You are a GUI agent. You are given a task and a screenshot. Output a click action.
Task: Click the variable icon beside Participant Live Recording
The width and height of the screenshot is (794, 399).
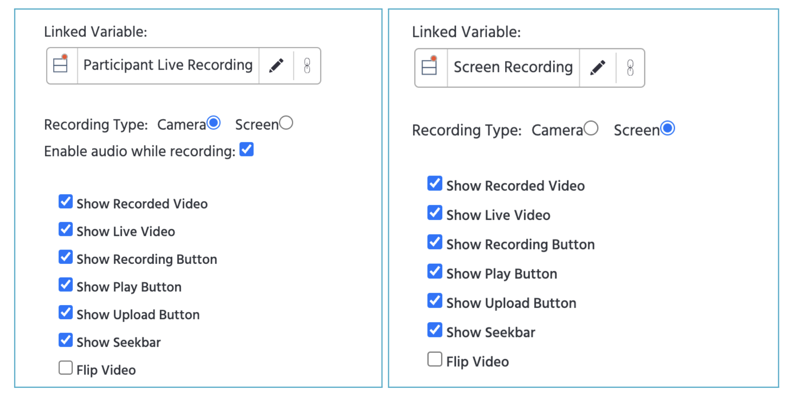tap(61, 65)
